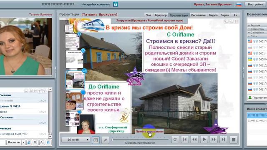Open the thumbnail below slide 26
267x150 pixels.
[74, 101]
